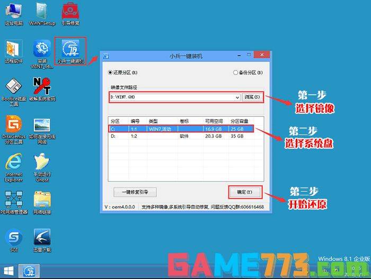Click the 20.3 GB free space cell
Viewport: 371px width, 279px height.
pos(214,136)
